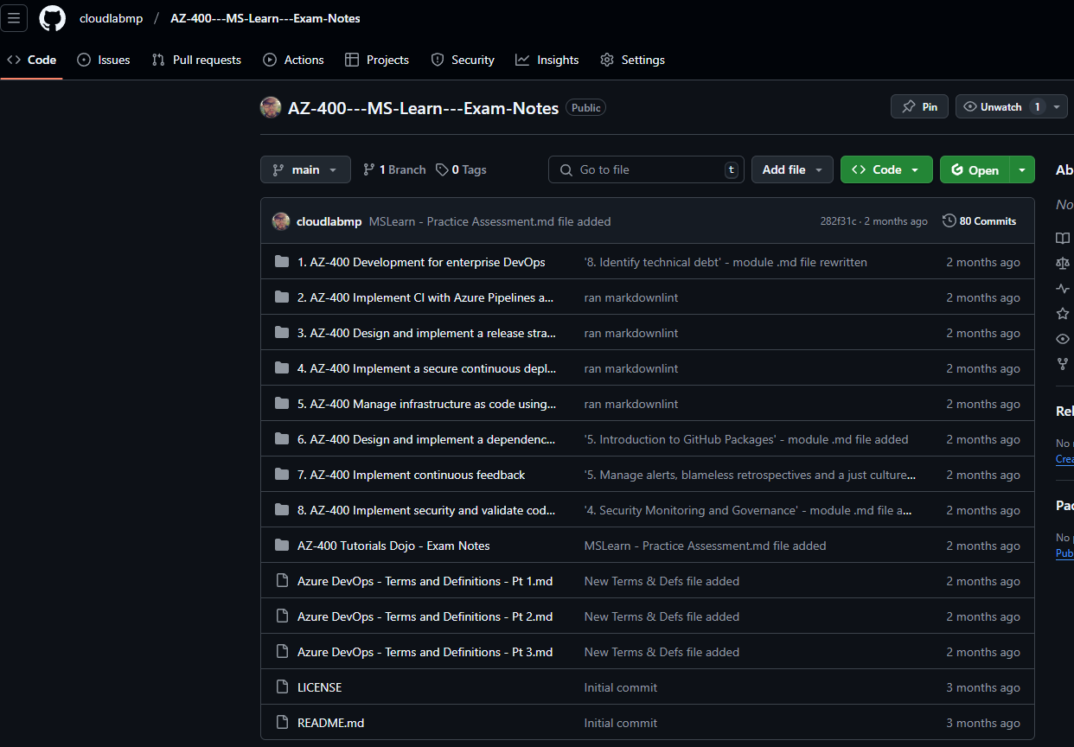The width and height of the screenshot is (1074, 747).
Task: Click folder icon for 4. AZ-400 secure deployment
Action: point(282,368)
